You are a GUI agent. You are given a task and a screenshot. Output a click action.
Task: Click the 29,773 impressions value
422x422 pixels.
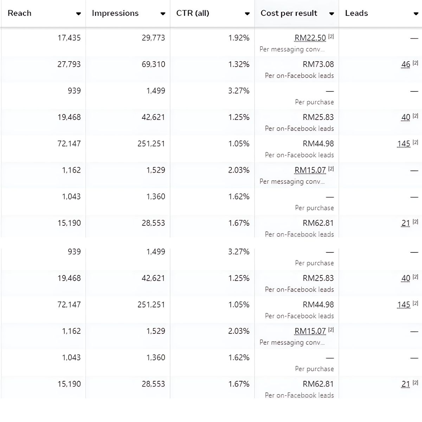point(153,38)
